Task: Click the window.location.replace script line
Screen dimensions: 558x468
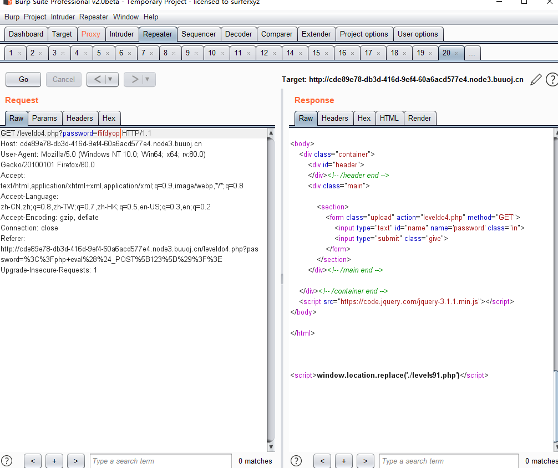Action: point(389,376)
